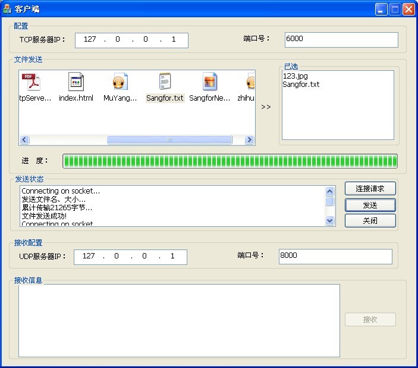Select the MuYang audio file icon
Image resolution: width=418 pixels, height=368 pixels.
pyautogui.click(x=120, y=82)
